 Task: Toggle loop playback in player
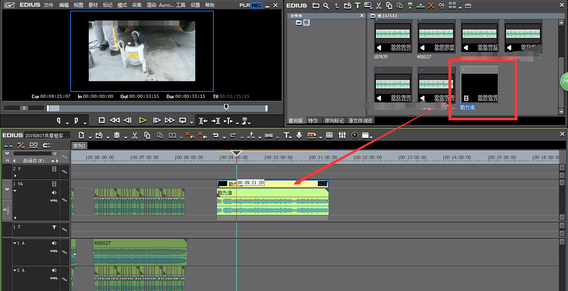[x=183, y=120]
